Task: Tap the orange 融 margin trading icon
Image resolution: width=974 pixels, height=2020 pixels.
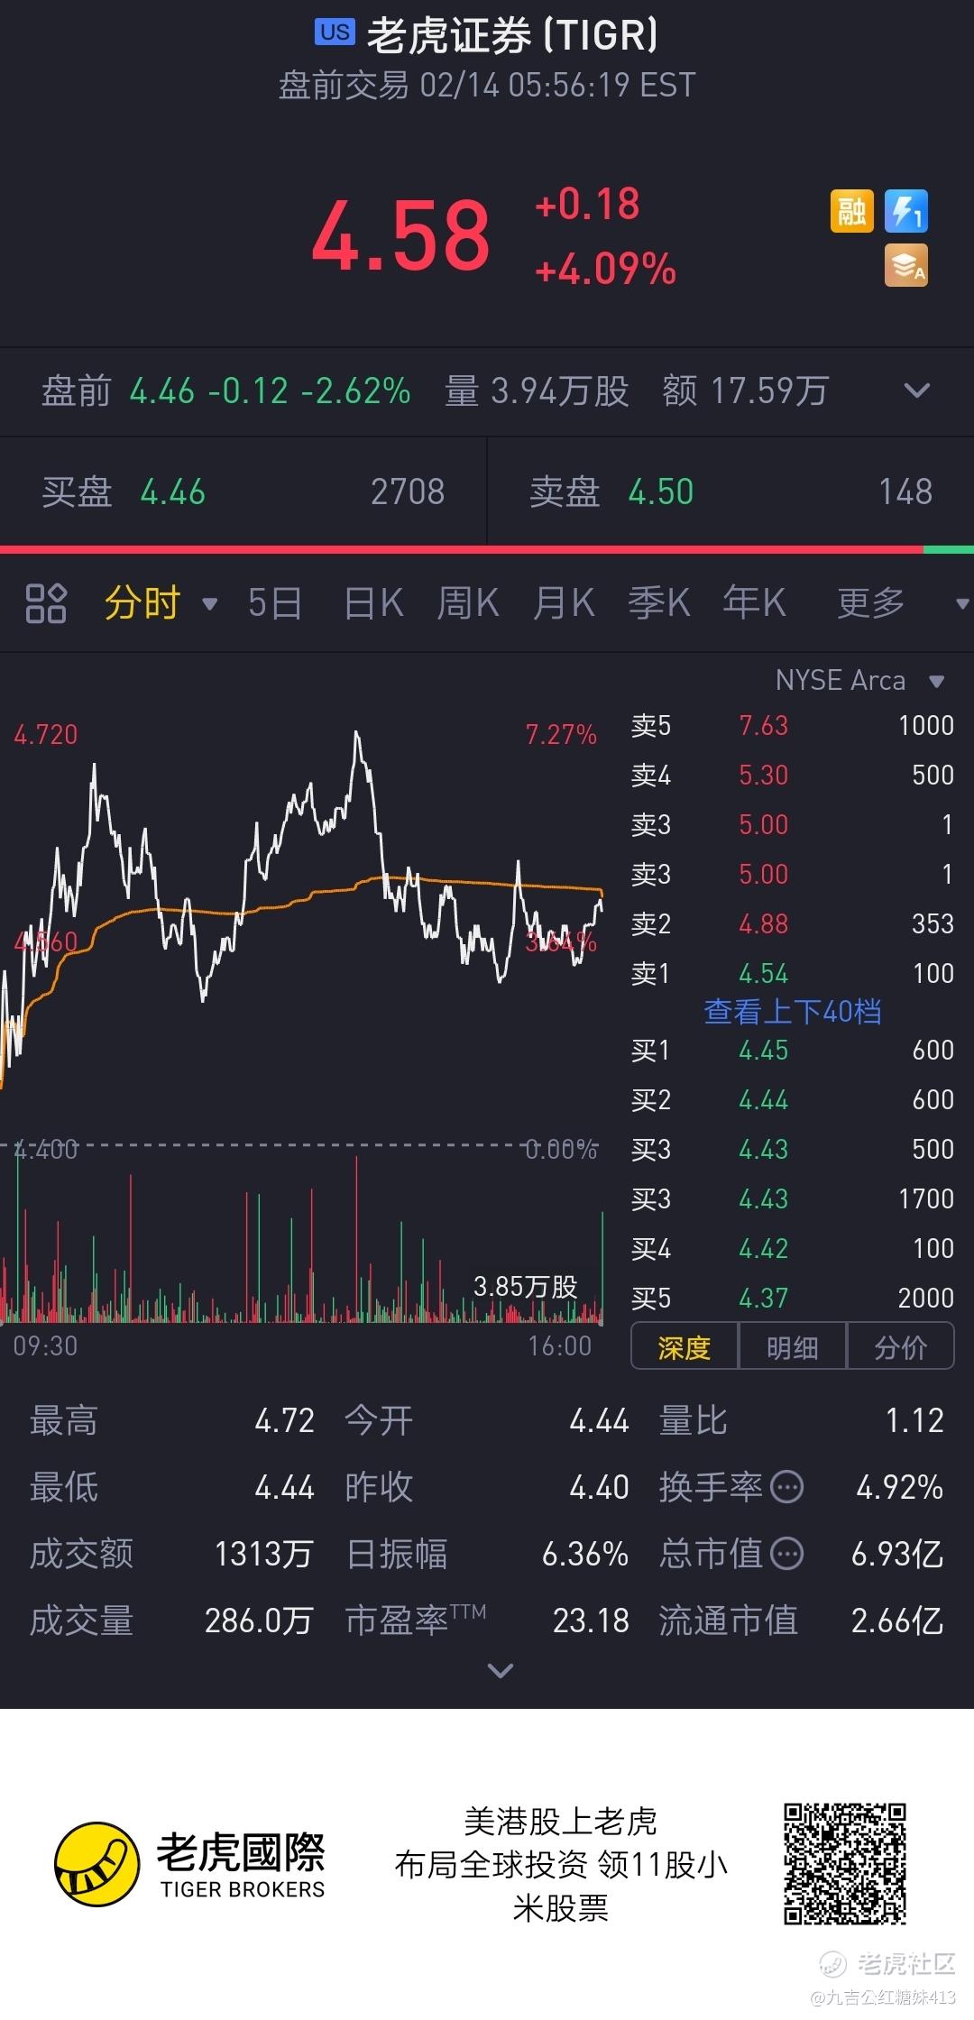Action: (851, 211)
